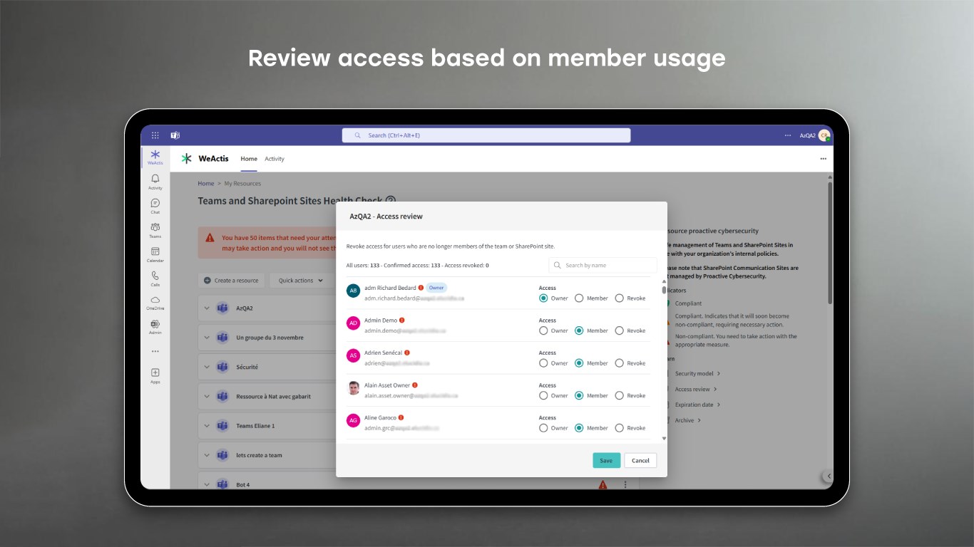974x547 pixels.
Task: Expand Ressource à Nat avec gabarit row
Action: [207, 396]
